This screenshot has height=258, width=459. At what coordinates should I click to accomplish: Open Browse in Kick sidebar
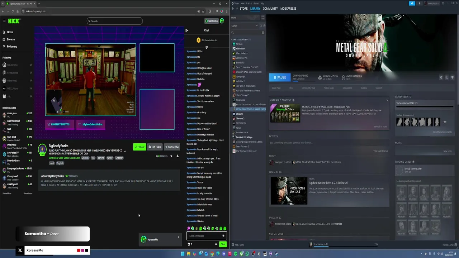9,39
